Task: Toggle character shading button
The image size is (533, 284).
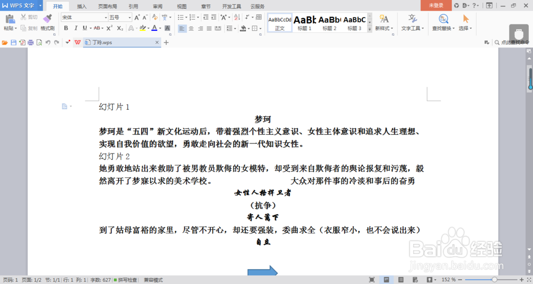Action: click(167, 28)
